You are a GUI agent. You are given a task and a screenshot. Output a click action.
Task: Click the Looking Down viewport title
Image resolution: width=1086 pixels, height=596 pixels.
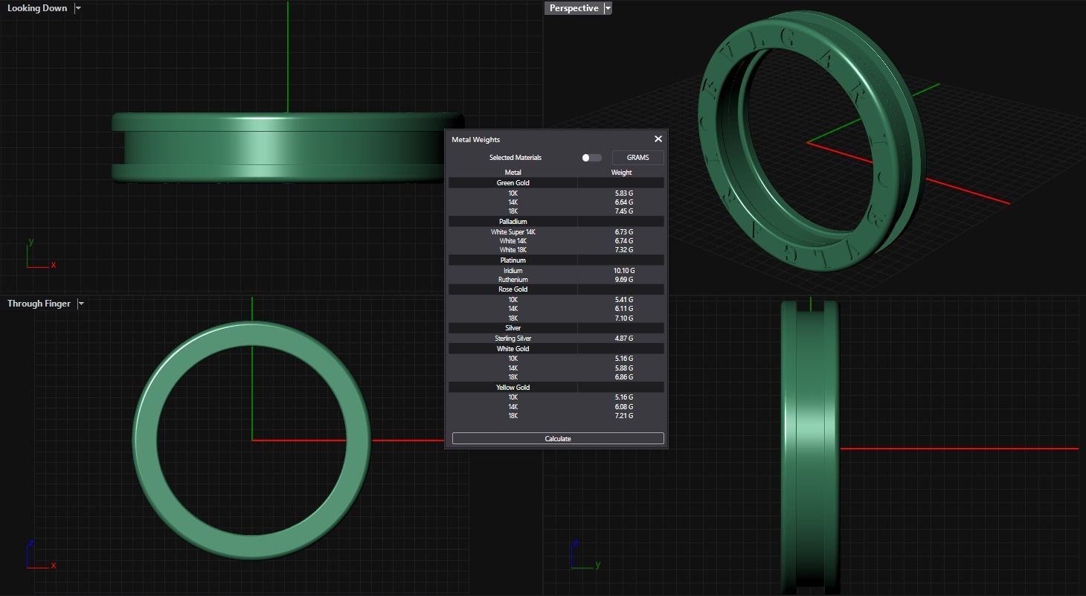37,8
